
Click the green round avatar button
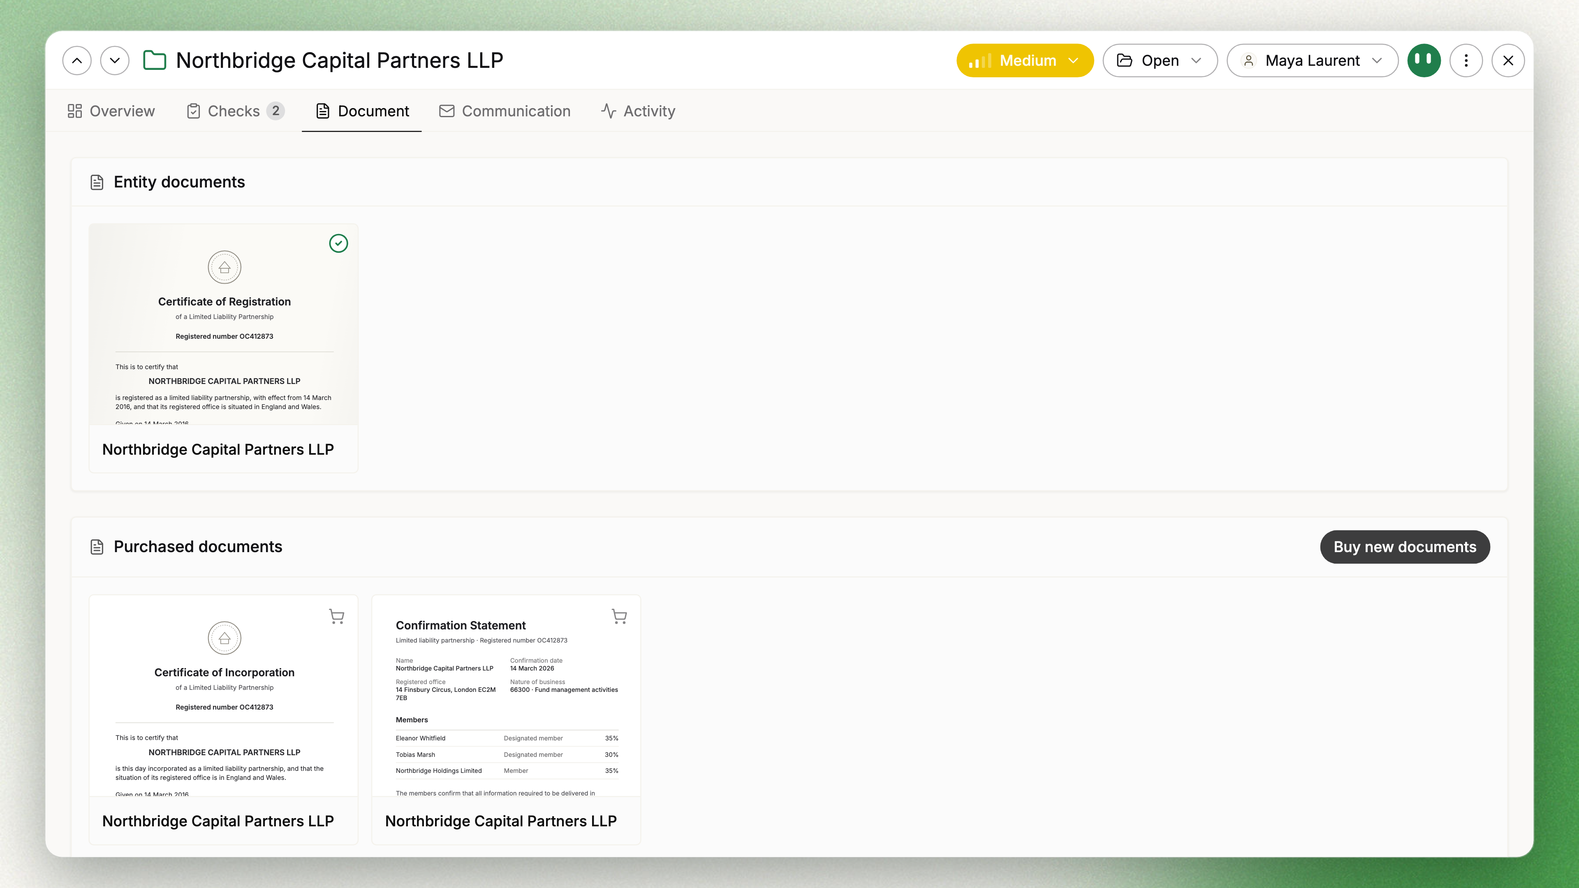pyautogui.click(x=1424, y=60)
